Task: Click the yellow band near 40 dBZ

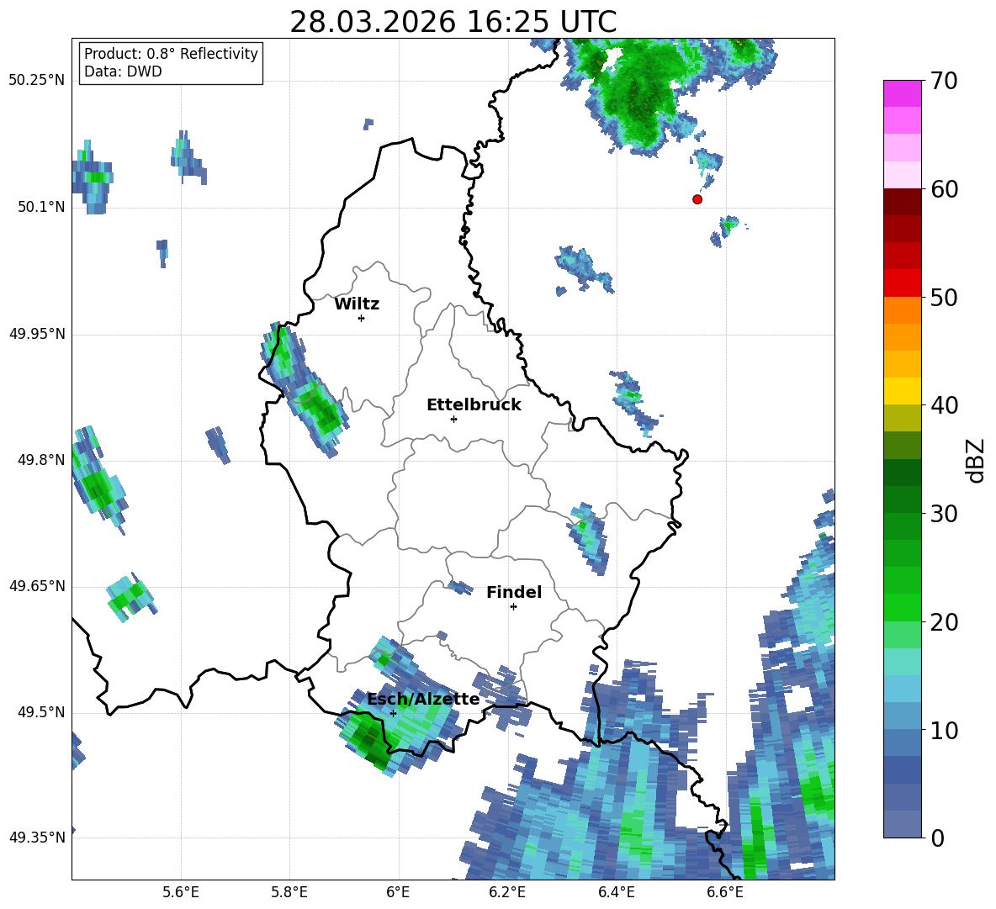Action: click(902, 391)
